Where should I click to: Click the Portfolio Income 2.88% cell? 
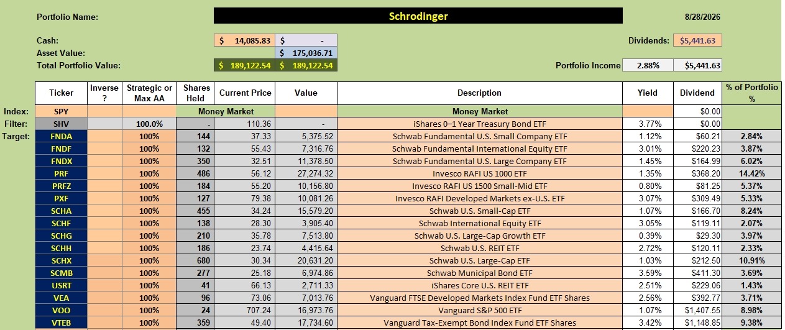point(648,65)
